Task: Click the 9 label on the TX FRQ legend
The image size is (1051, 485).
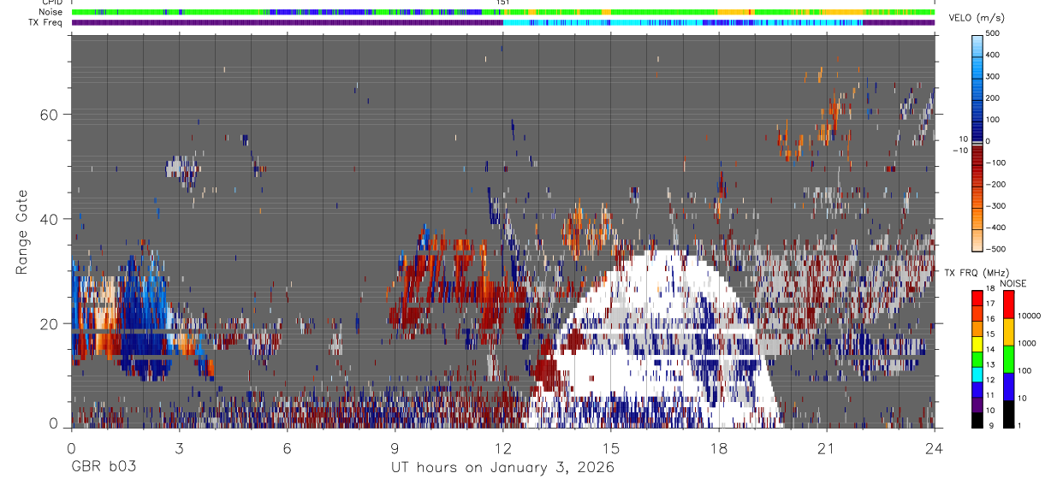Action: [990, 426]
